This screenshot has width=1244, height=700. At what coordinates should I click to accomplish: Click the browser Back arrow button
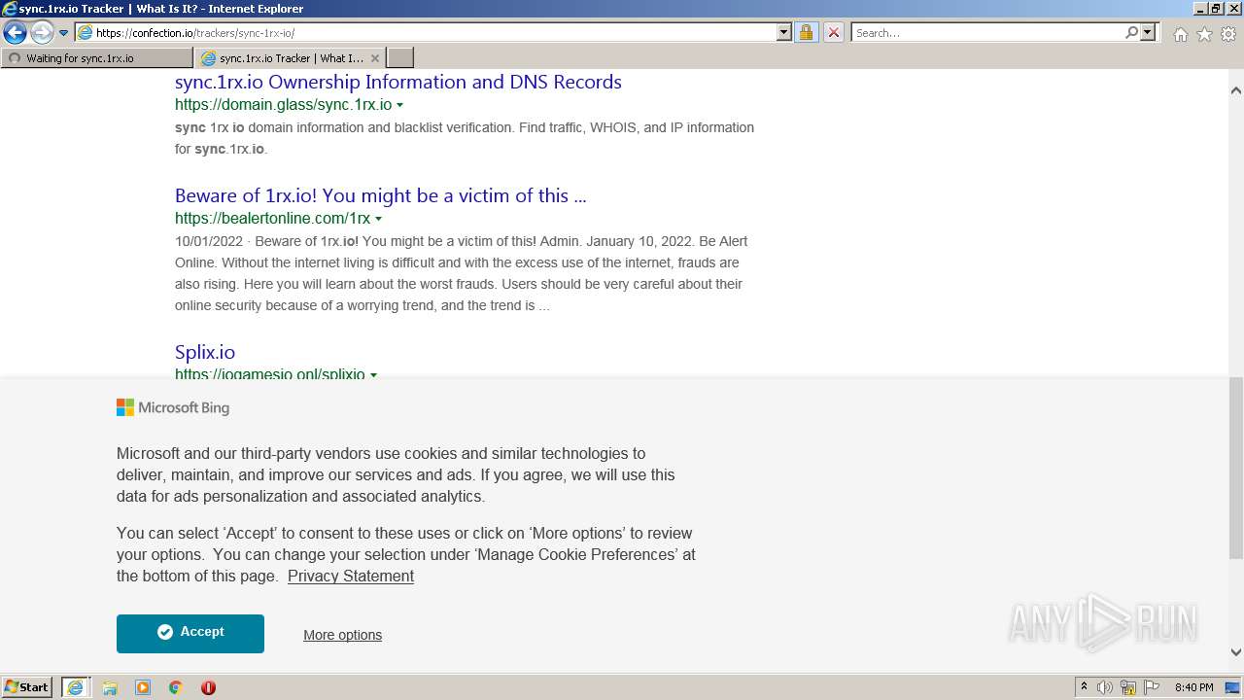coord(15,32)
